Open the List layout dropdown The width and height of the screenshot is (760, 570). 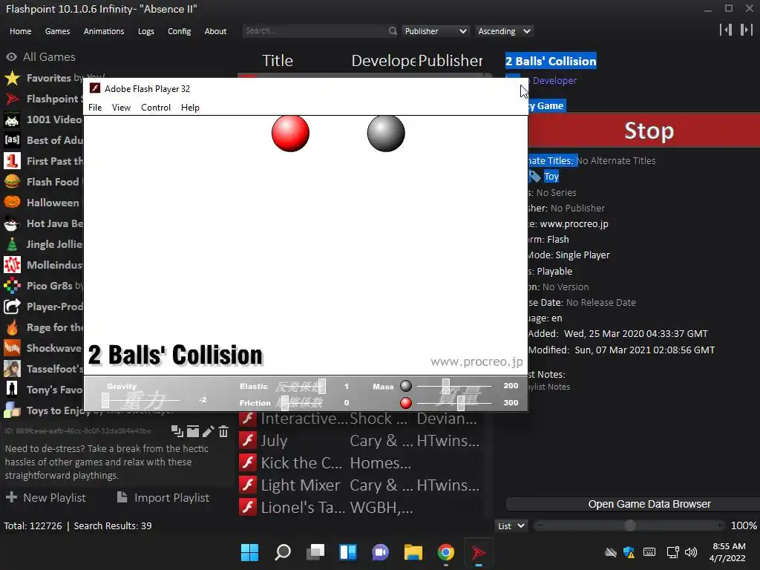tap(511, 526)
